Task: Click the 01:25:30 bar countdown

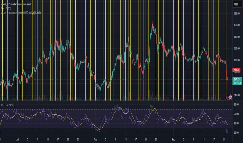Action: point(237,83)
